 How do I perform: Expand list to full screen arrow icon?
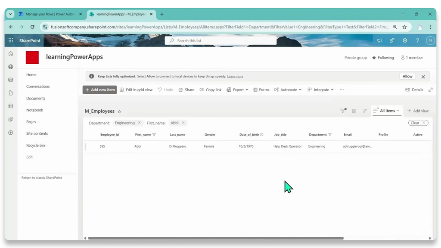tap(431, 90)
